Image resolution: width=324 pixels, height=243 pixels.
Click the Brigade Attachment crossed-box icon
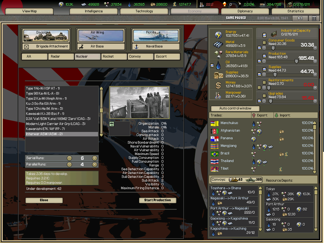point(27,47)
